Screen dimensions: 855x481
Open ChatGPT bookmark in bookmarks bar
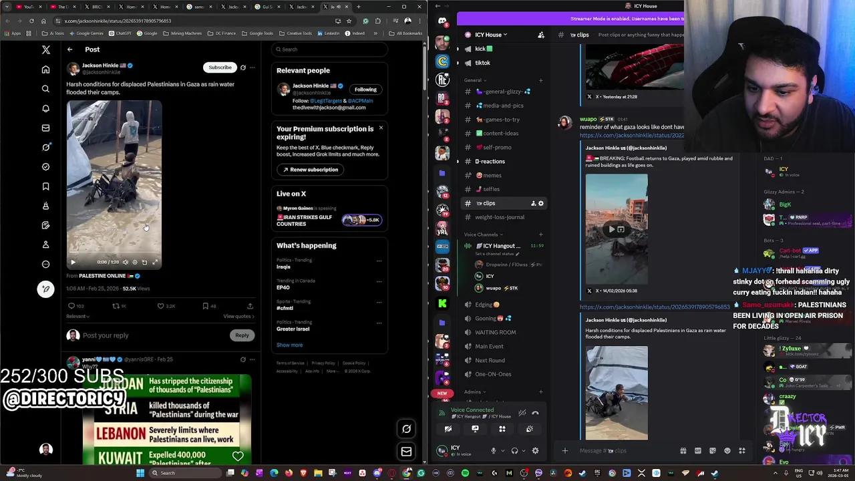coord(120,33)
